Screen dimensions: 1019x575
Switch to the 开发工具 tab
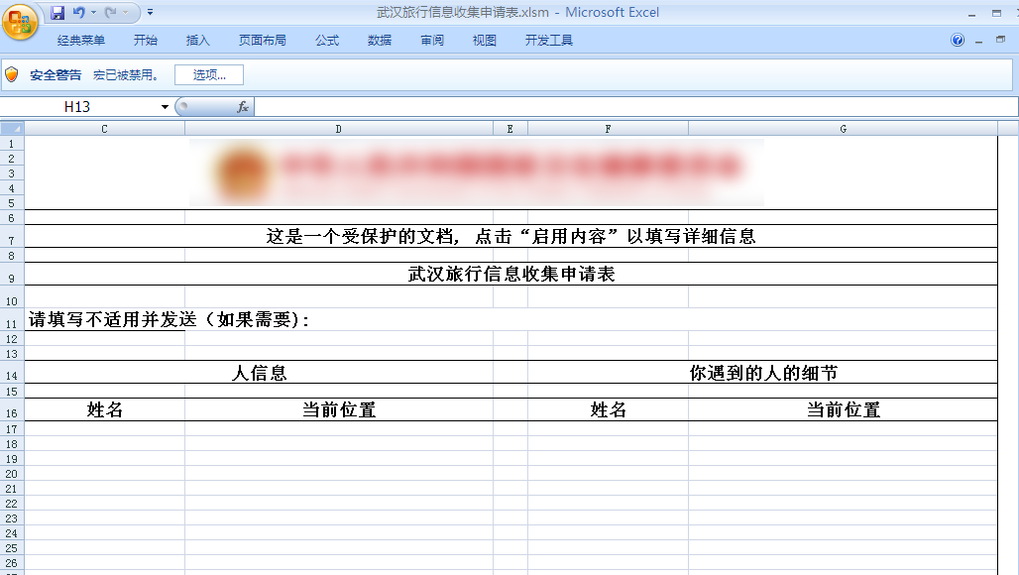[x=548, y=41]
